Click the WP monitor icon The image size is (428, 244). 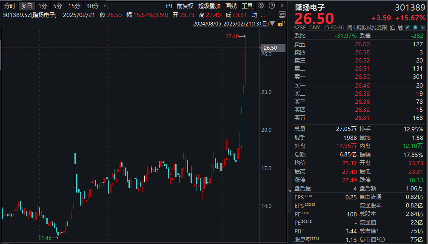tap(282, 15)
